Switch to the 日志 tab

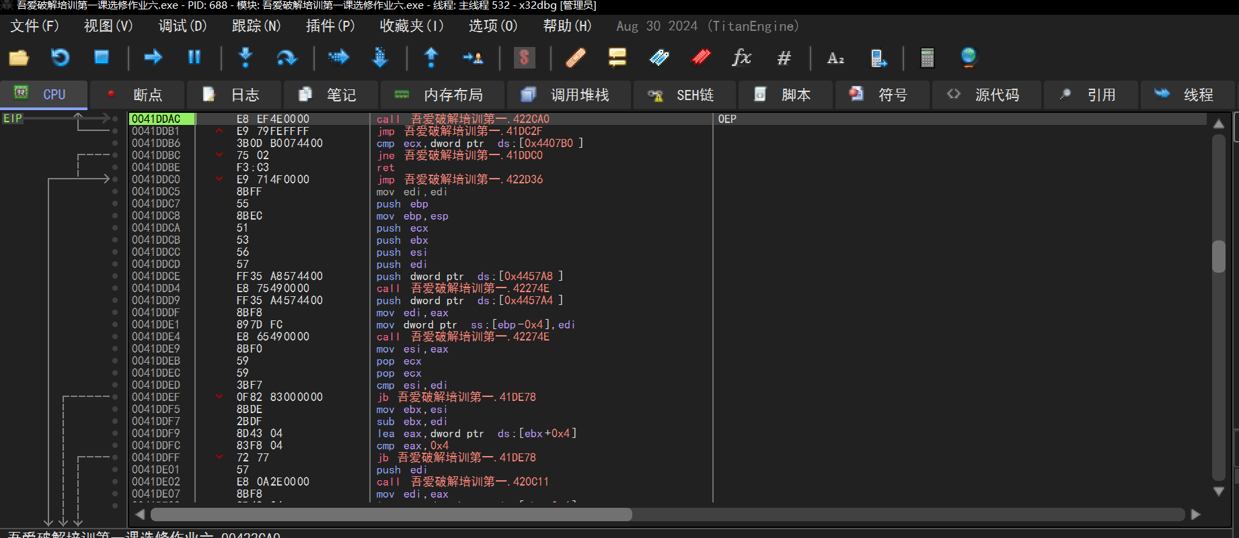coord(233,95)
